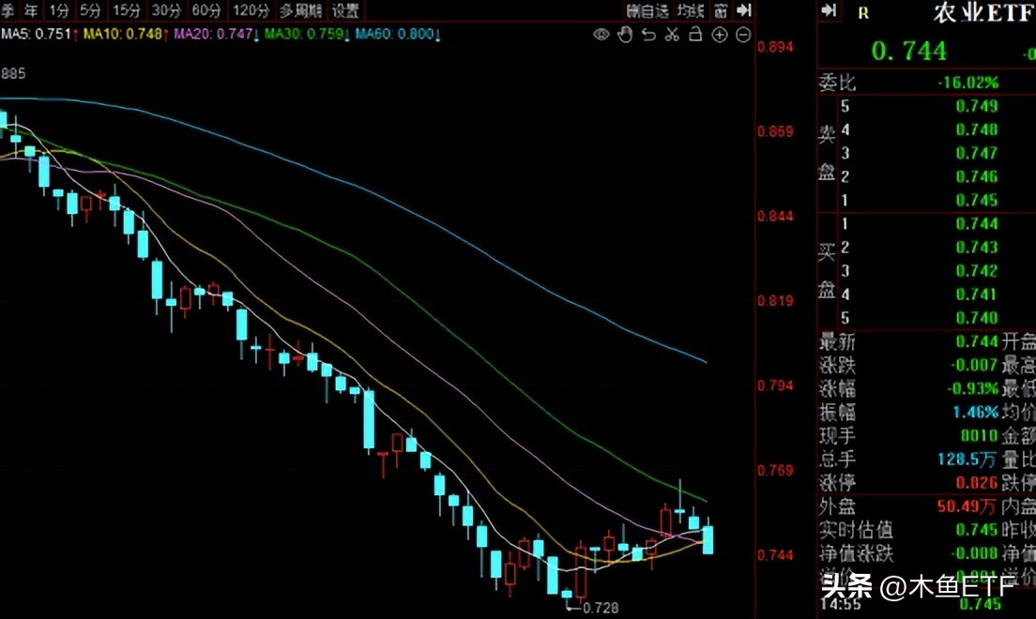
Task: Activate the hand pan tool
Action: click(x=625, y=35)
